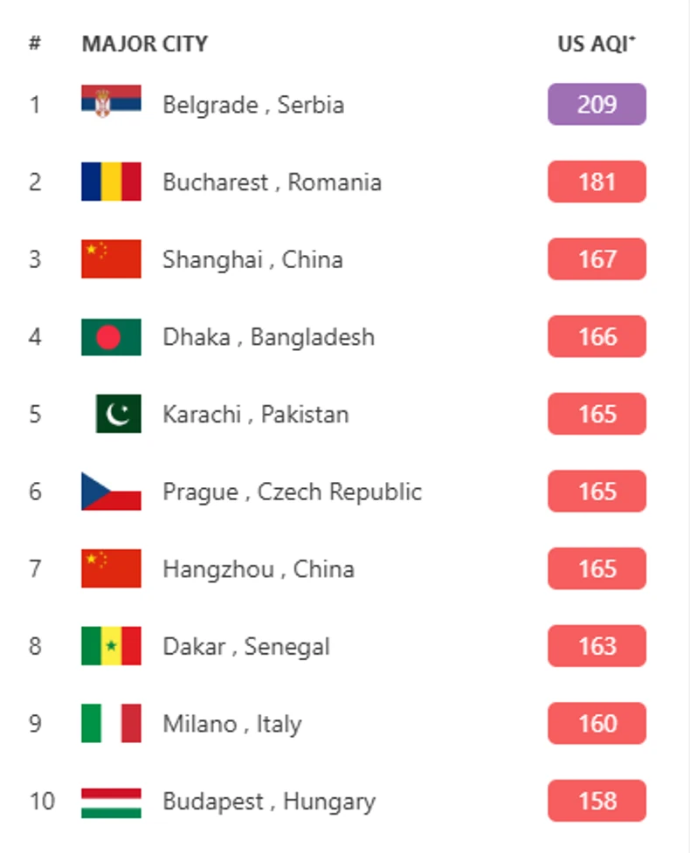This screenshot has width=690, height=853.
Task: Open the Shanghai, China city link
Action: 252,259
